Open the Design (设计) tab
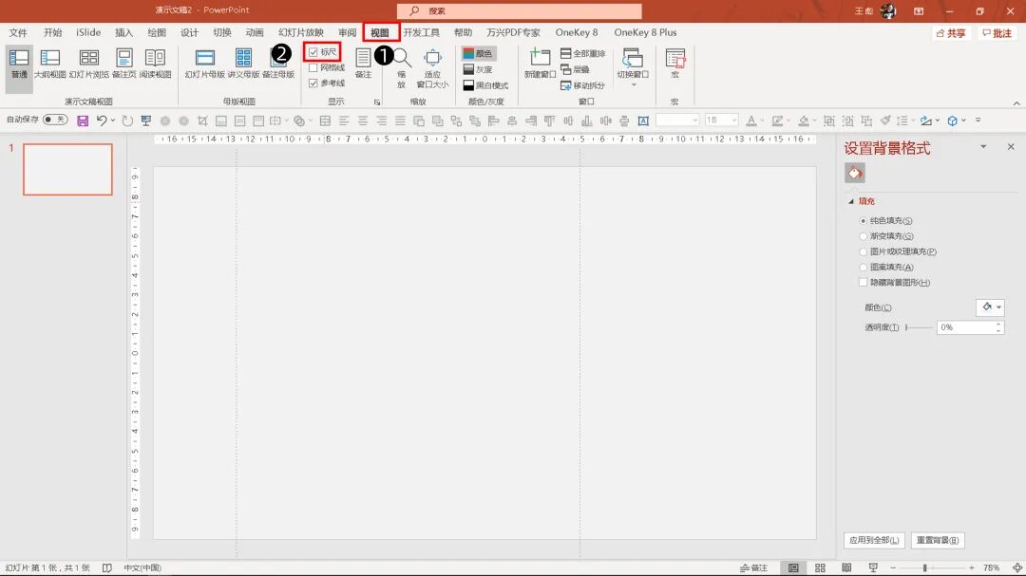The image size is (1026, 576). [x=189, y=32]
